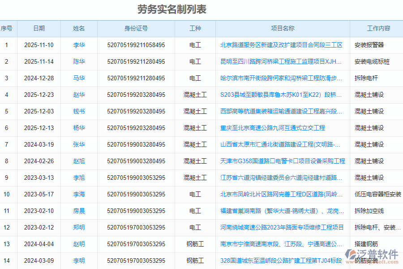The width and height of the screenshot is (403, 269).
Task: Open worker 赵华's detail link
Action: (x=79, y=95)
